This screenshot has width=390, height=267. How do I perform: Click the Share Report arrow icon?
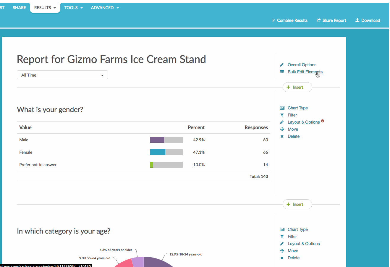coord(318,20)
